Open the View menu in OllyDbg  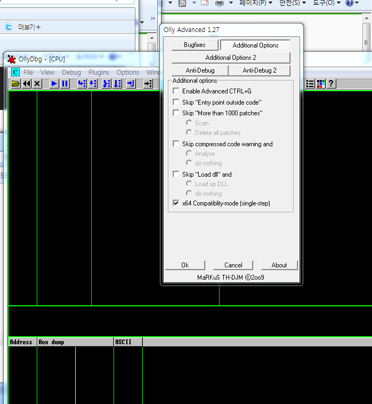click(47, 73)
